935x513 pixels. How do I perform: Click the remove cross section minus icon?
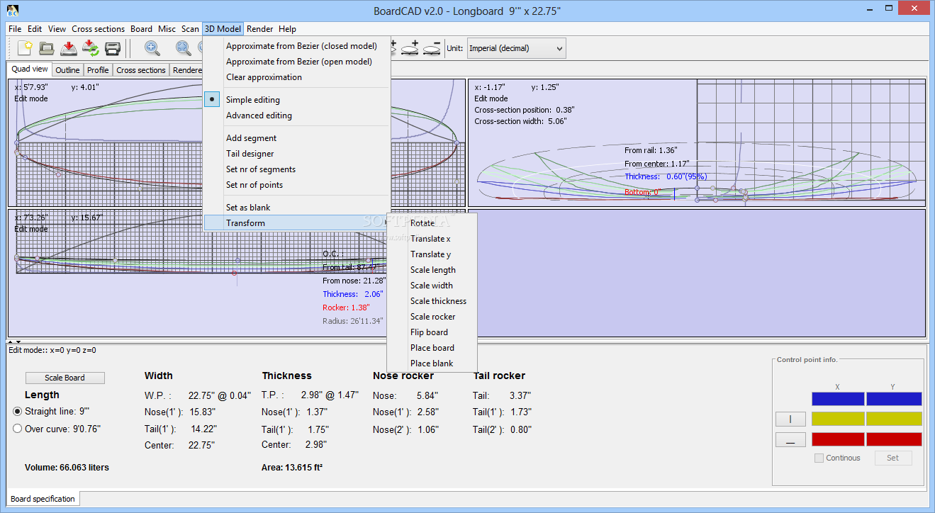tap(432, 48)
